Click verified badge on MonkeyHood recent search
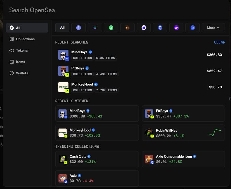This screenshot has height=189, width=231. (x=96, y=84)
